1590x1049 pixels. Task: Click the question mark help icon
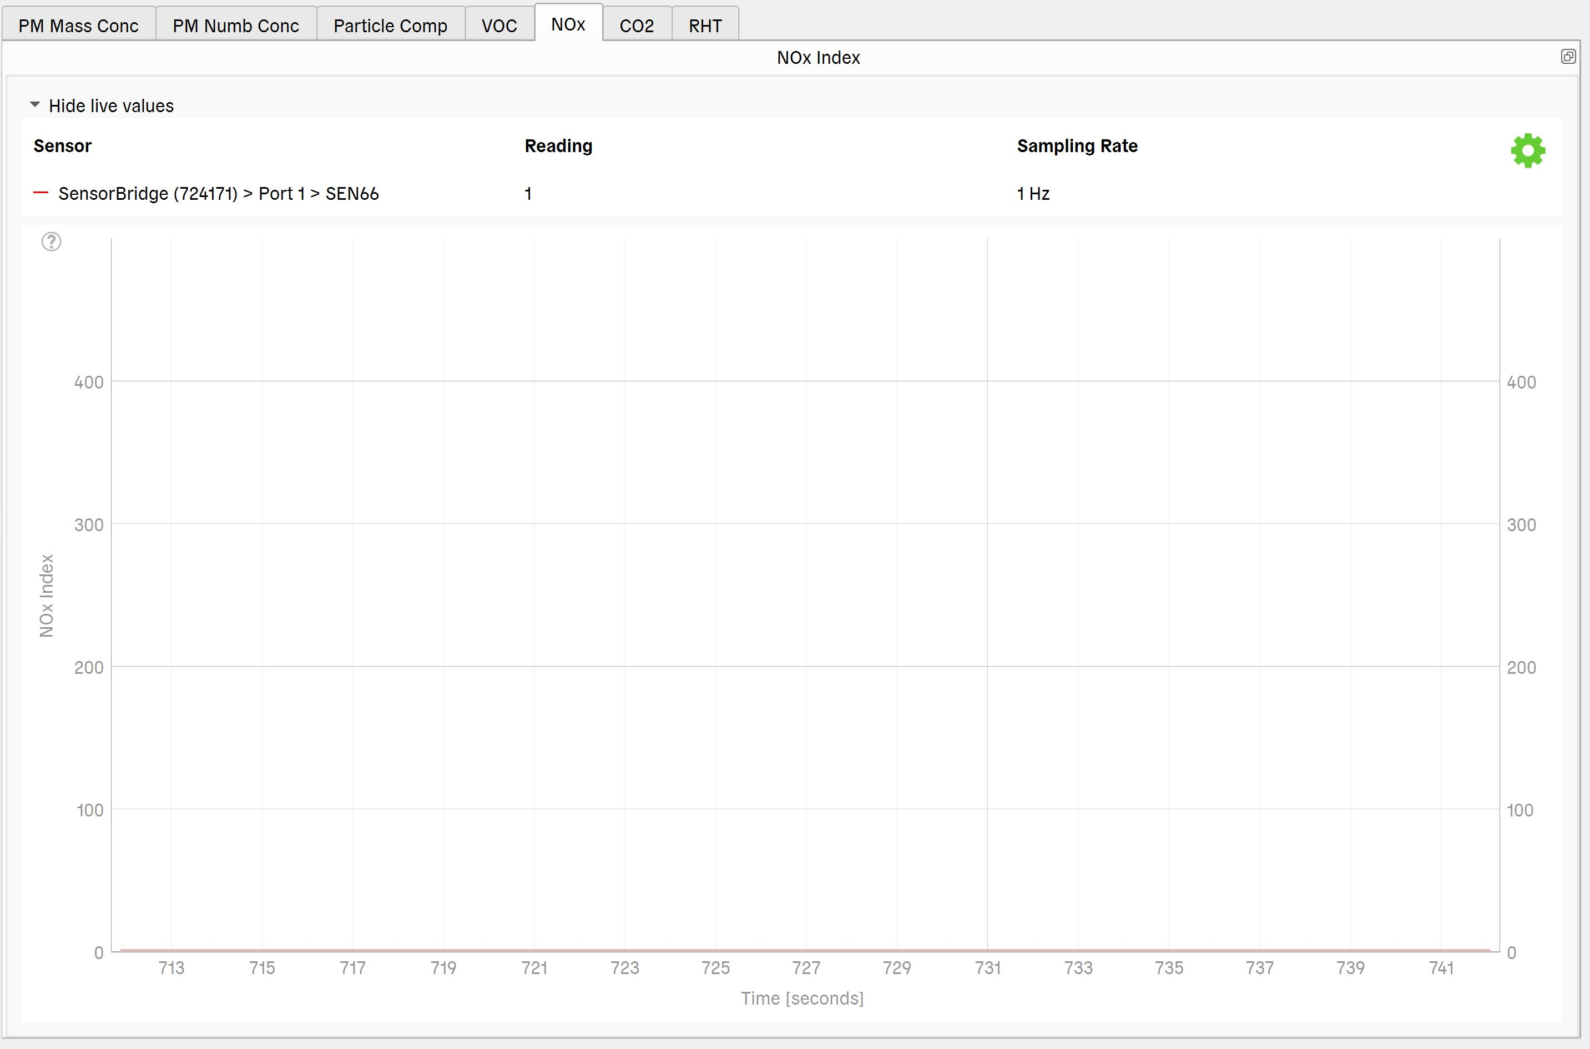click(x=52, y=241)
